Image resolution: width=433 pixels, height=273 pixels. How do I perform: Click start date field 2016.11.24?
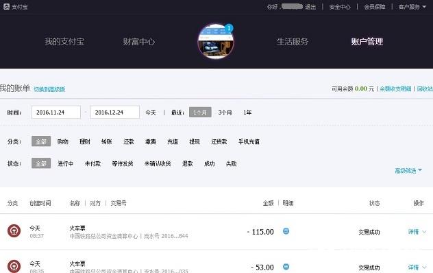[x=56, y=112]
